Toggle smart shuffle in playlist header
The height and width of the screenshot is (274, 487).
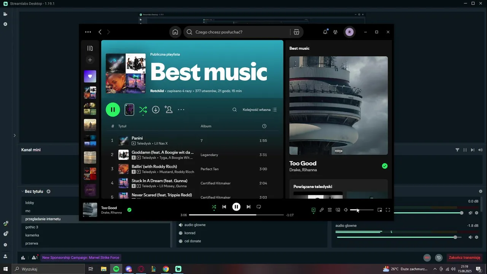coord(143,110)
